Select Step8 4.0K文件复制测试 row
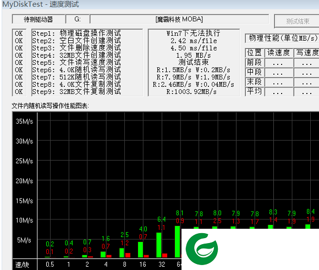Screen dimensions: 319x270 (x=76, y=85)
